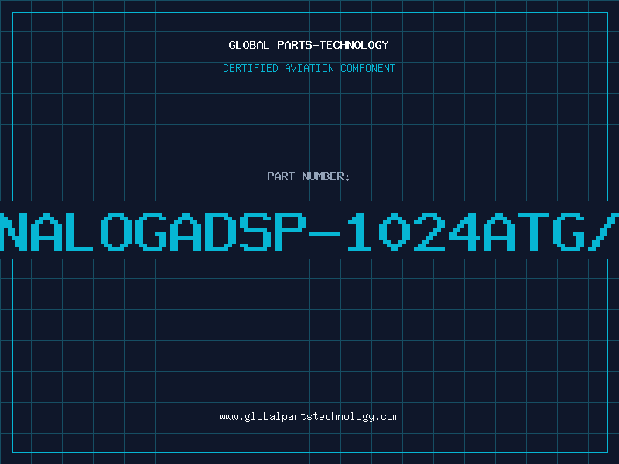Click the 'GLOBAL PARTS-TECHNOLOGY' heading
This screenshot has width=619, height=464.
click(x=309, y=45)
